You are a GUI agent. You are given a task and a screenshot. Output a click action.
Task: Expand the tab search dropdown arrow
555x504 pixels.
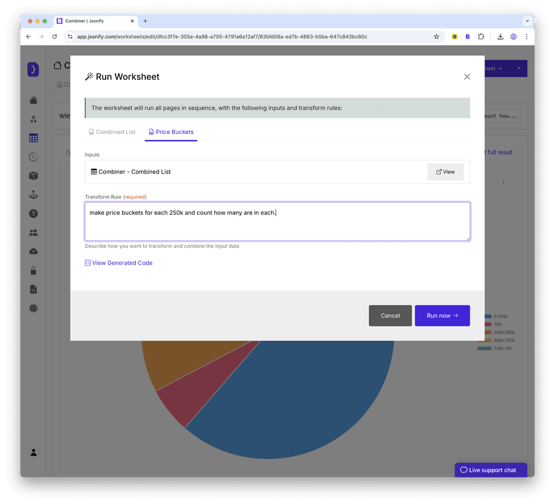click(527, 21)
